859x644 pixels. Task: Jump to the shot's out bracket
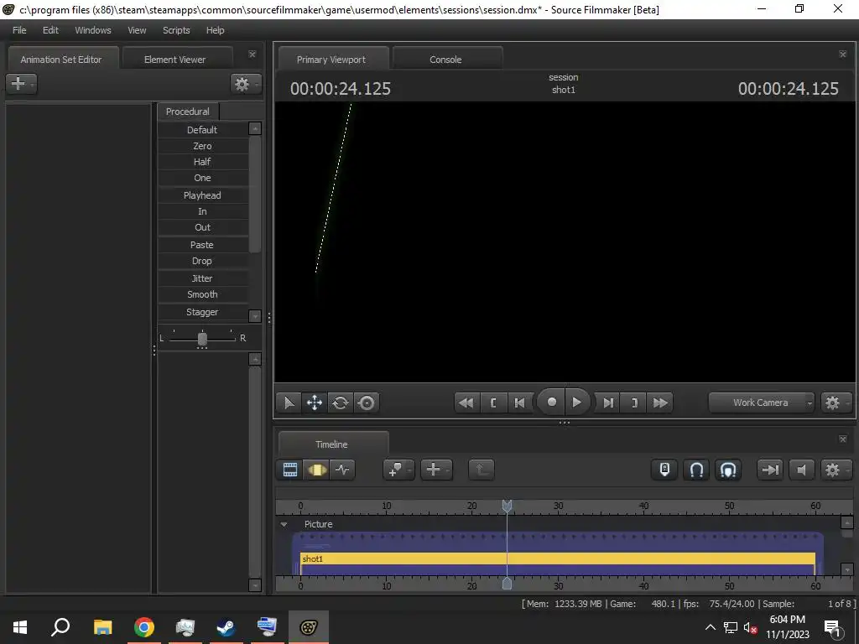point(634,403)
